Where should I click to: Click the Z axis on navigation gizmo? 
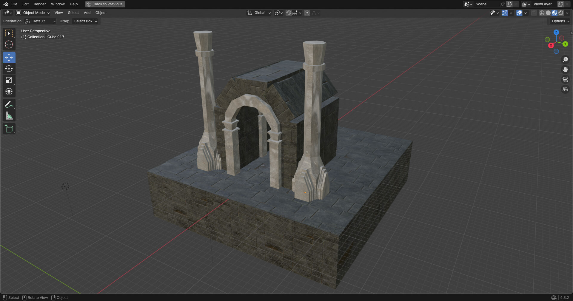pos(556,32)
